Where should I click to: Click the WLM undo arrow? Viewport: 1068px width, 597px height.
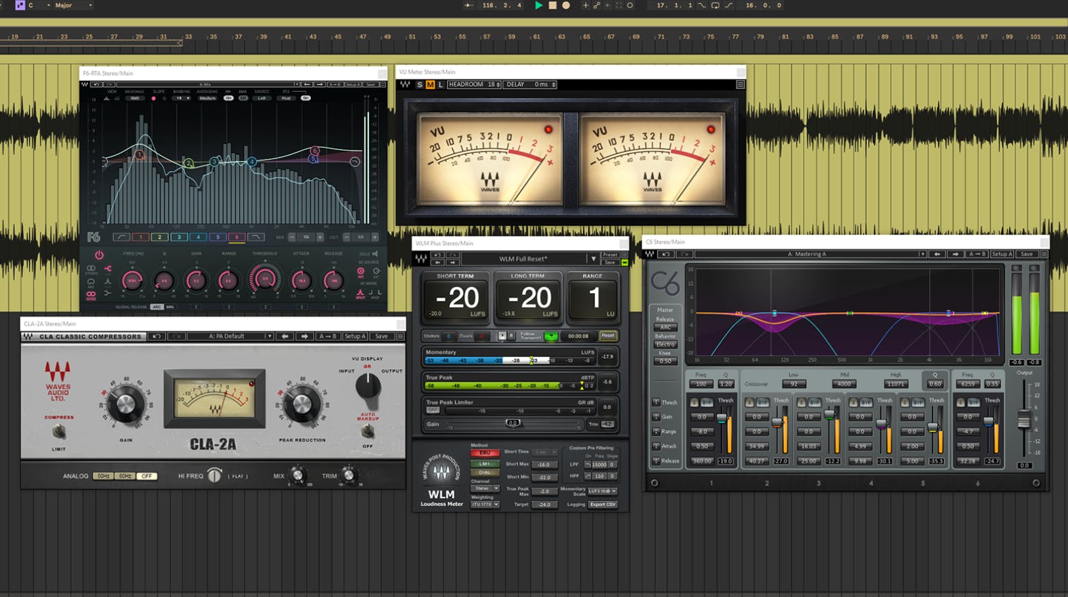[x=437, y=255]
